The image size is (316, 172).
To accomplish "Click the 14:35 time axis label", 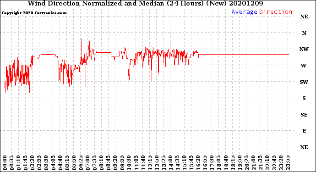I will [177, 163].
